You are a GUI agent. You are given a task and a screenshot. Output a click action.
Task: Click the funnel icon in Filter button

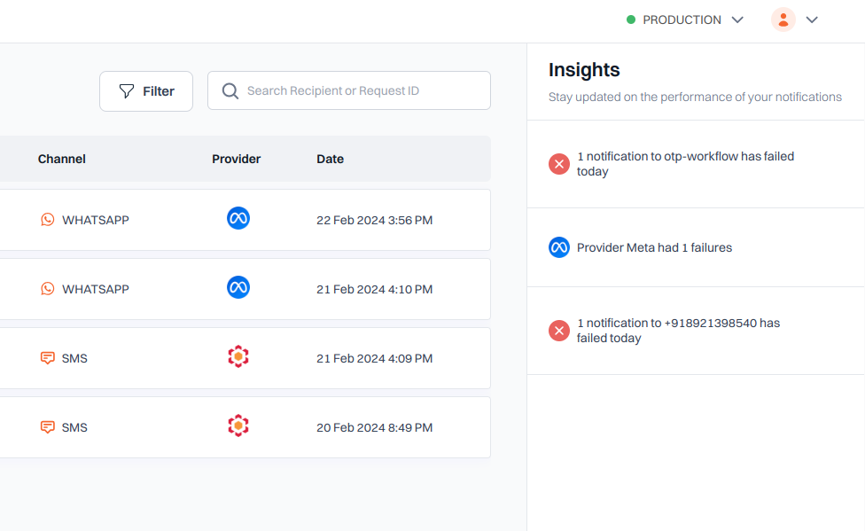click(127, 91)
